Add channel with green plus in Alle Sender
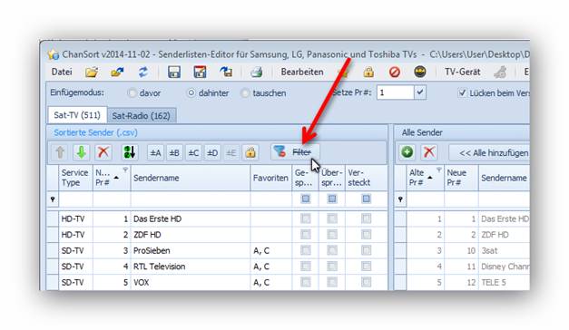The width and height of the screenshot is (569, 330). point(407,152)
